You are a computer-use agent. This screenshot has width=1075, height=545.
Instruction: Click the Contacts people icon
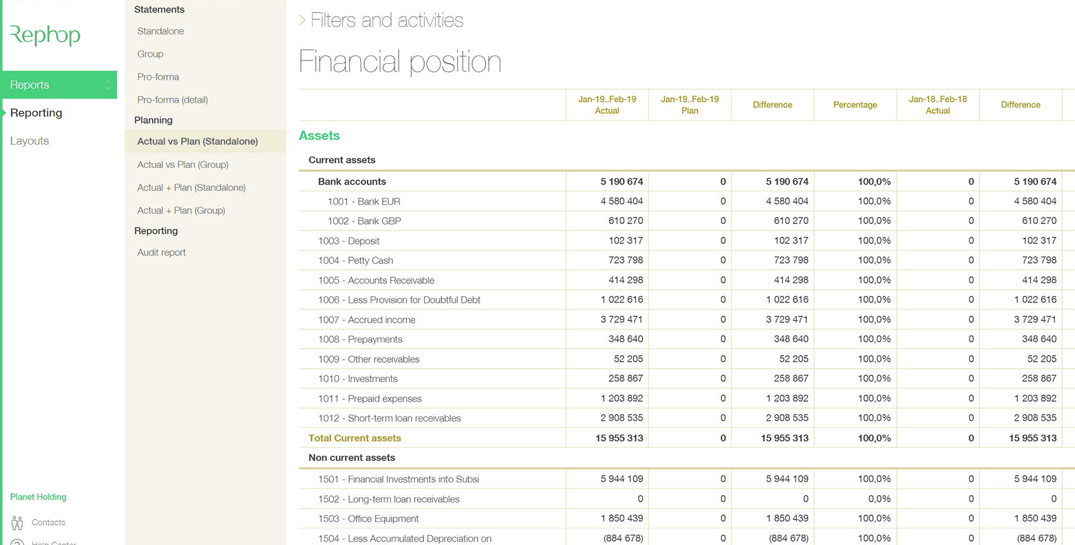pos(17,523)
